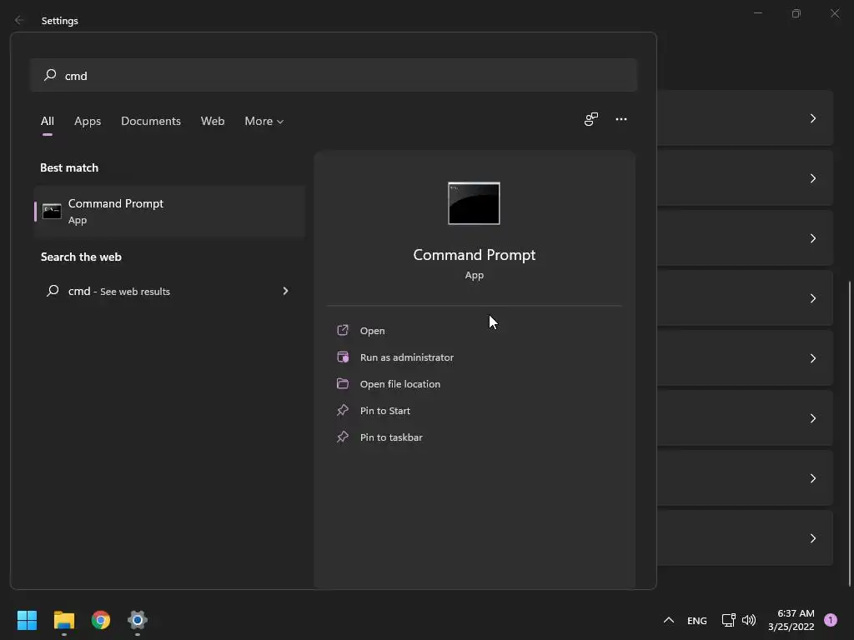Open the clock showing 6:37 AM
854x640 pixels.
[x=791, y=620]
